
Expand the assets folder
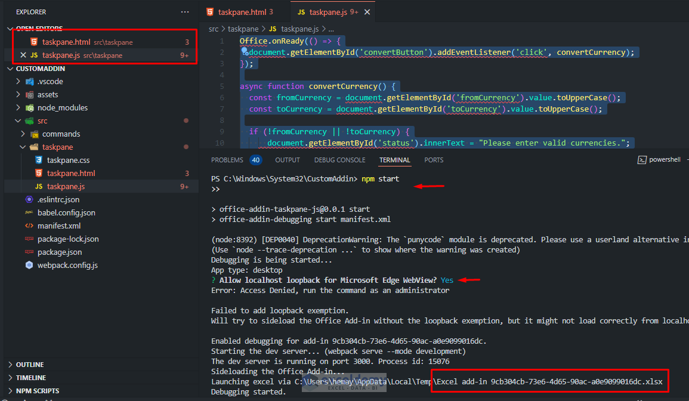pos(18,94)
